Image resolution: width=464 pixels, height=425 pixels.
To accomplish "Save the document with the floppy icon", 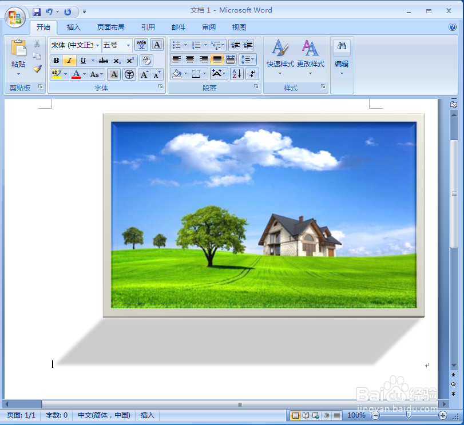I will tap(37, 12).
